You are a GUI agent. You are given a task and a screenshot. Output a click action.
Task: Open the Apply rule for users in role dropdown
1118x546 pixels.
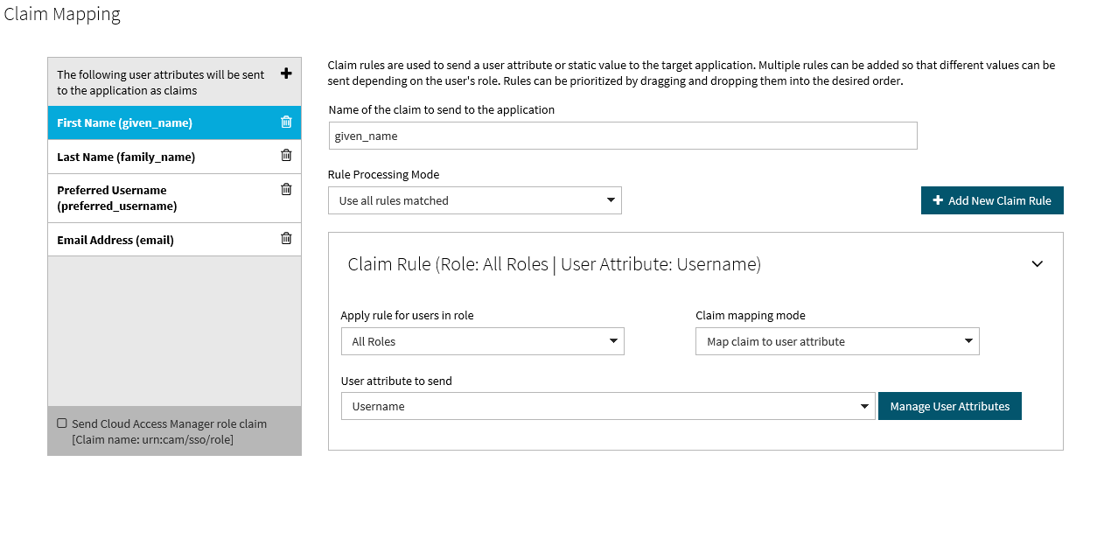482,341
